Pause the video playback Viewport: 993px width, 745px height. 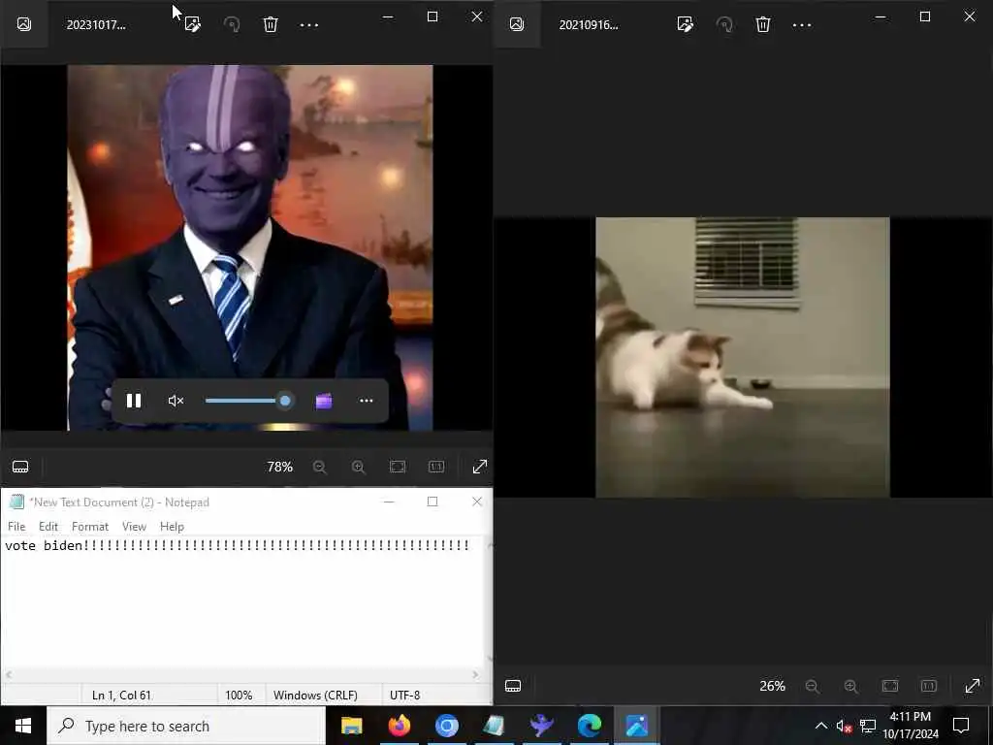point(134,401)
